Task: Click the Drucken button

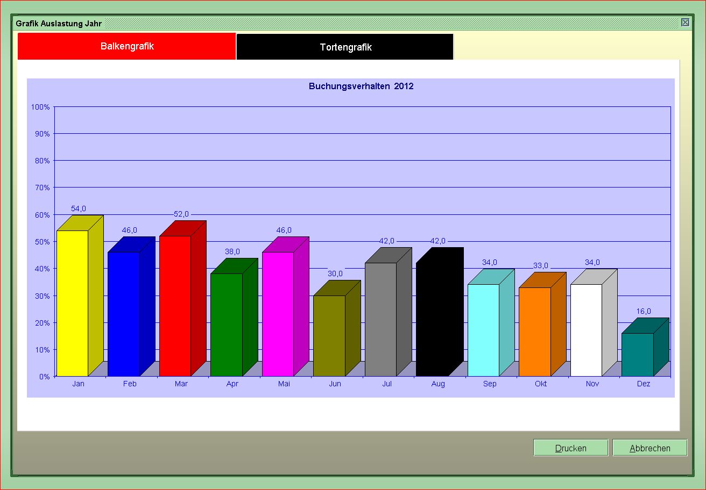Action: coord(571,448)
